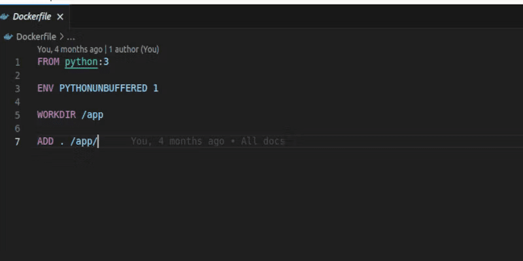Click line number 3 in gutter
The image size is (523, 261).
point(18,89)
